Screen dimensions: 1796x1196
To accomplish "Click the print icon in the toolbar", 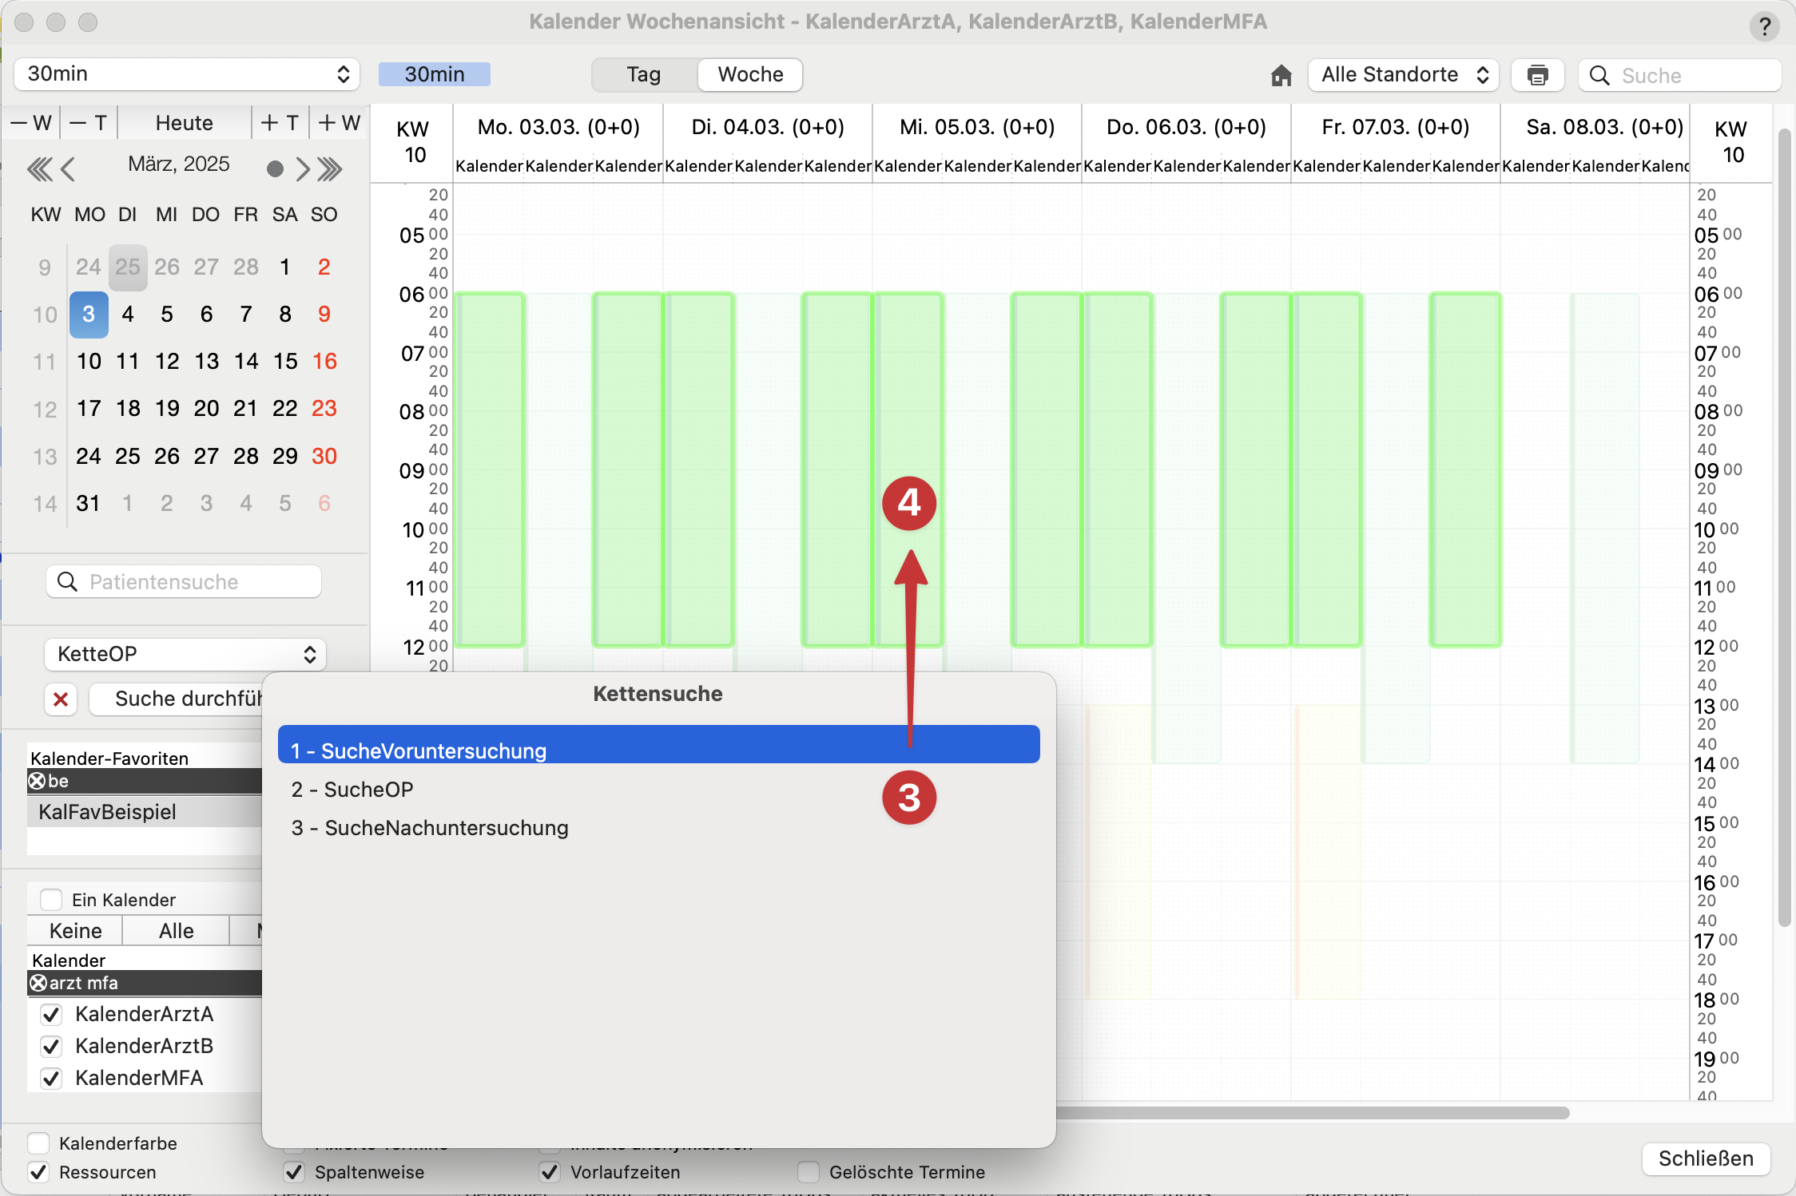I will 1536,73.
